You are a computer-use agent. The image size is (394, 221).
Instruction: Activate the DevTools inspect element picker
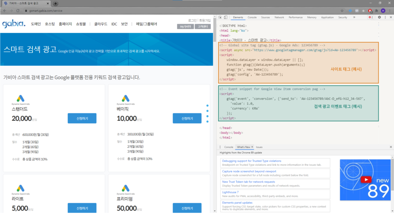pyautogui.click(x=220, y=17)
